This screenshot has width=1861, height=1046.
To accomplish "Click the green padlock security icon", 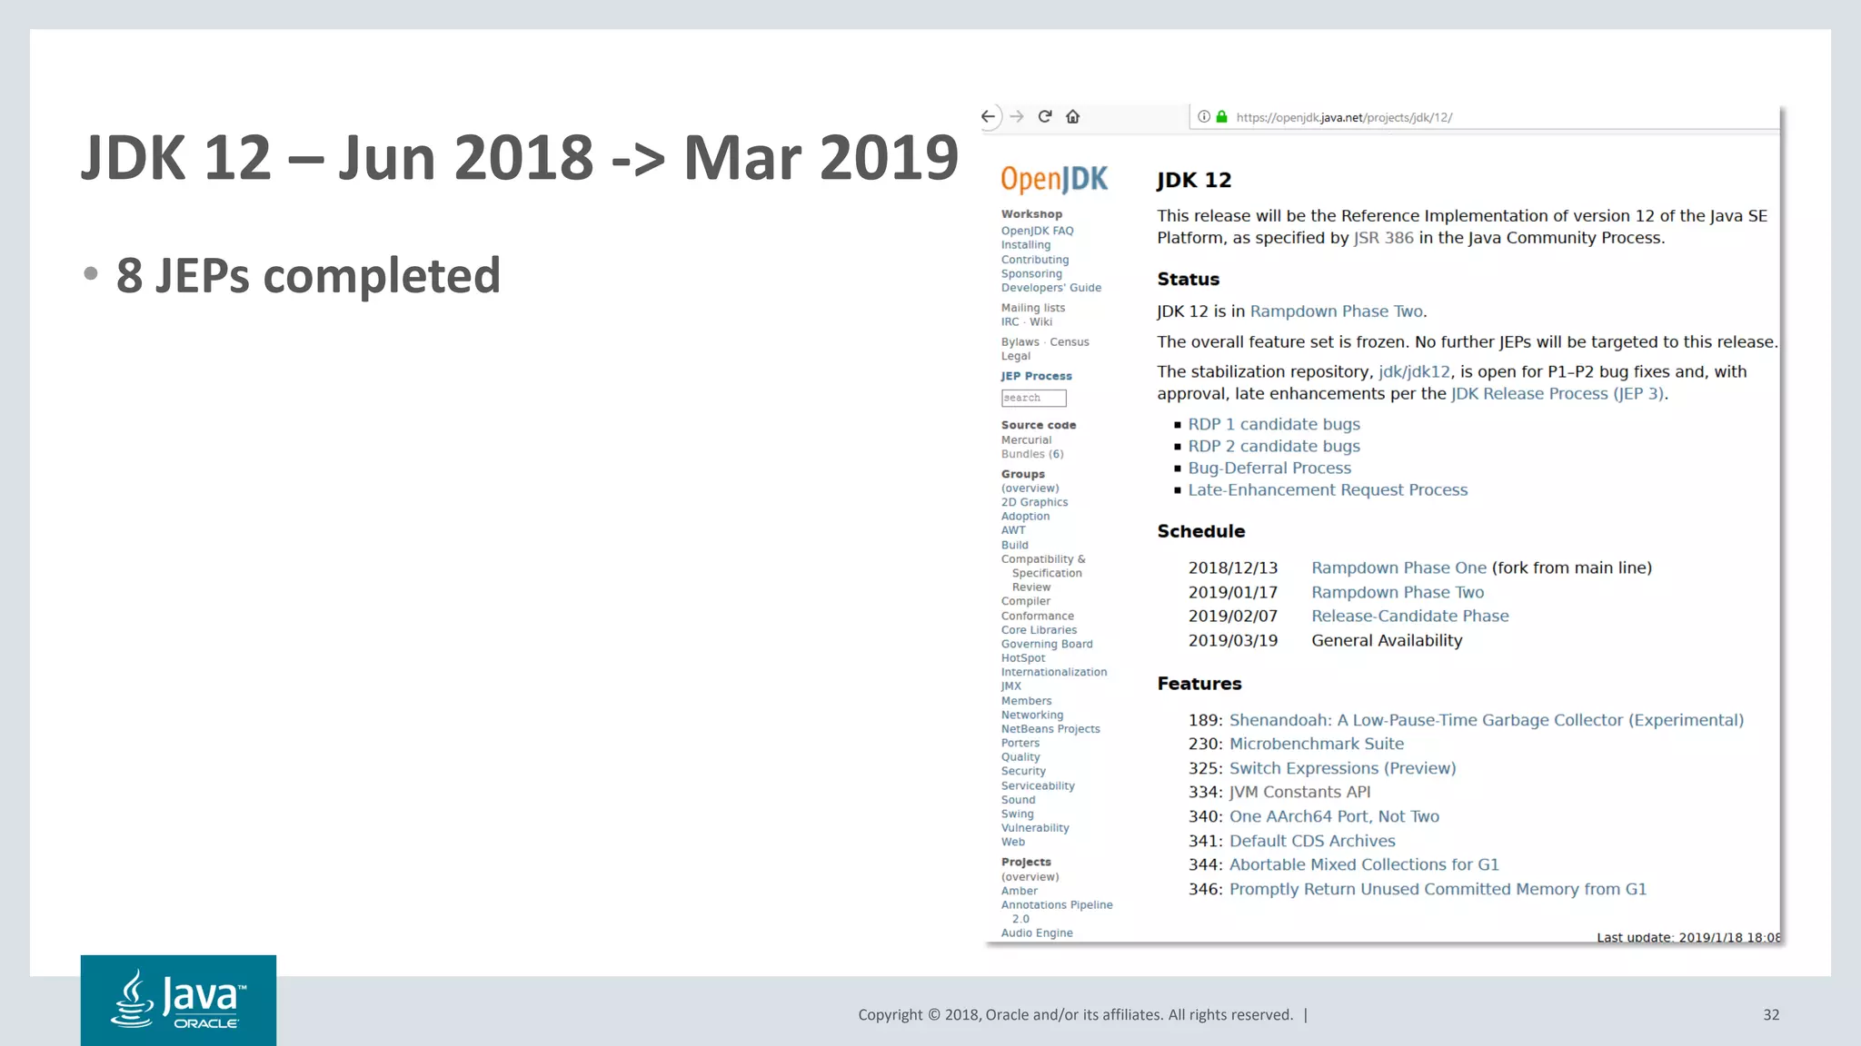I will [1222, 116].
